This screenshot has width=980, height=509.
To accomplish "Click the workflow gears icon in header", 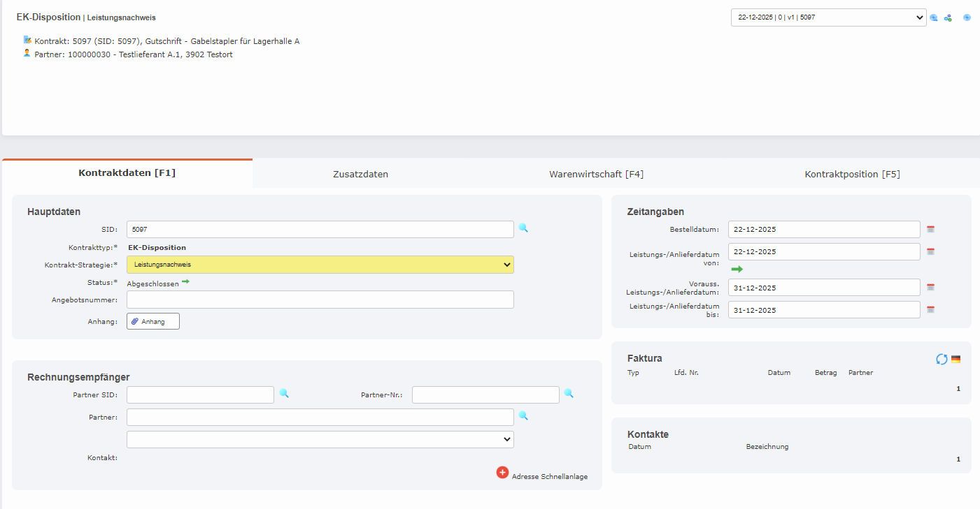I will (x=948, y=17).
